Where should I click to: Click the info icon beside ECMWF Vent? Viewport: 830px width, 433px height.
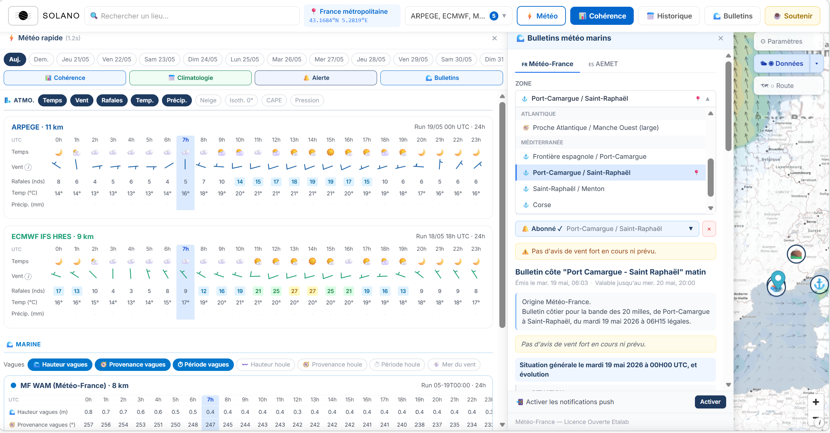click(x=29, y=276)
